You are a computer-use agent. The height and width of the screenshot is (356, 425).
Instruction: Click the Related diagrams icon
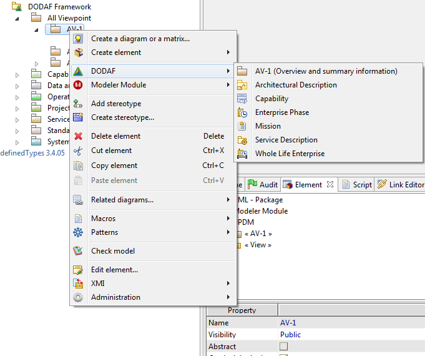(78, 200)
